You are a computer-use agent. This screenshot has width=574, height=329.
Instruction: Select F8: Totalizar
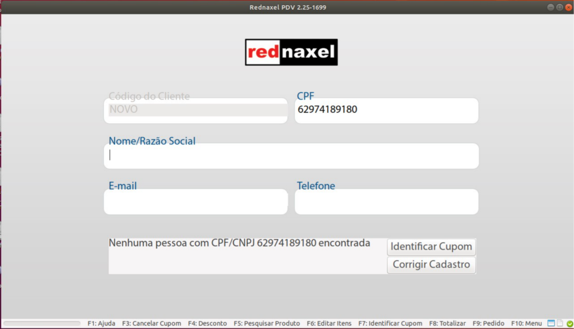coord(447,323)
